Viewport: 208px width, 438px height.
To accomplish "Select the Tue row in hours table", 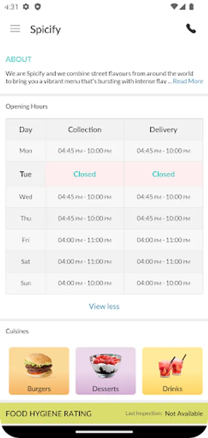I will tap(104, 174).
